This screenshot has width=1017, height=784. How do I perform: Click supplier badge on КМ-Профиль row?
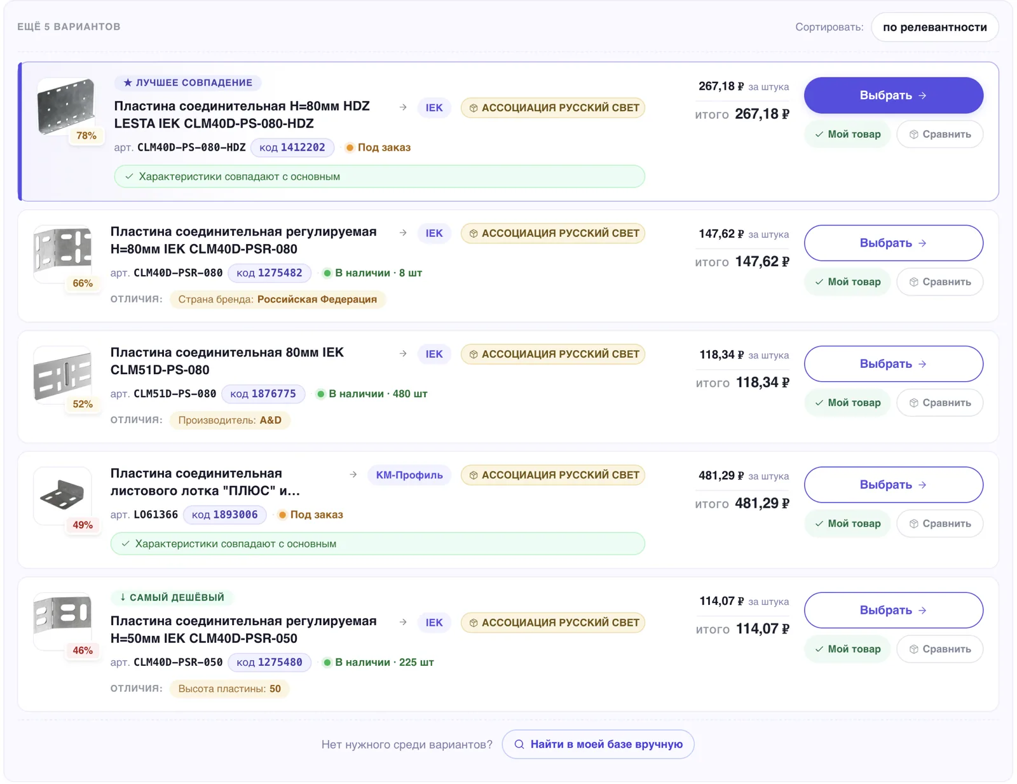point(553,475)
